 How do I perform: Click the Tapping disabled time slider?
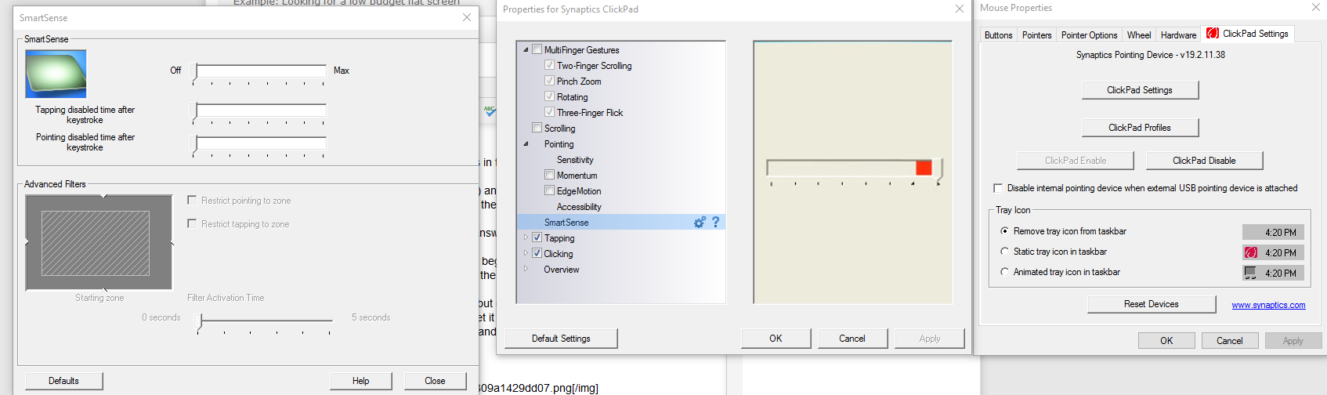click(x=259, y=113)
